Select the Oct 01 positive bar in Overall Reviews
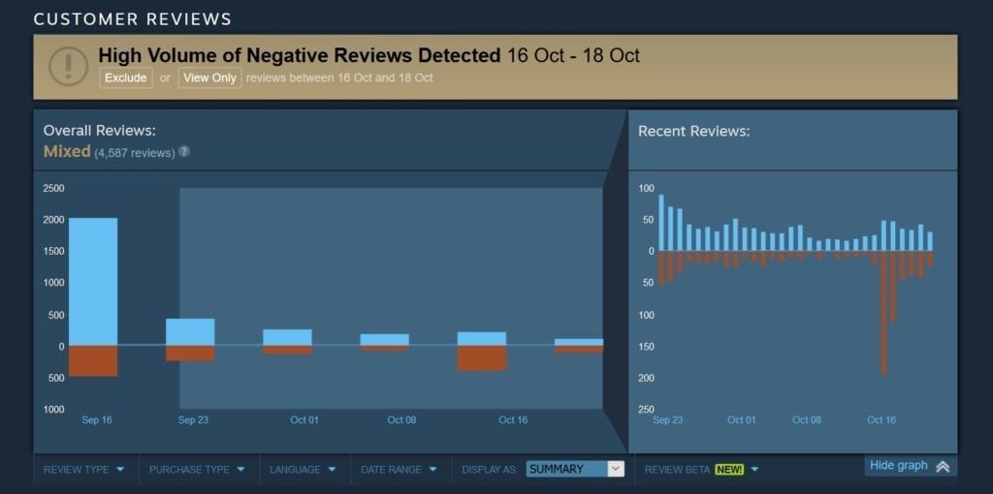 click(x=287, y=337)
